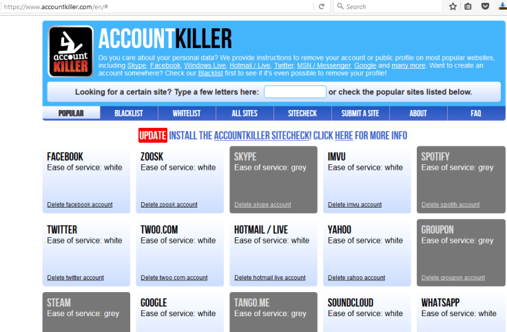Select the WHATSAPP card heading
Viewport: 507px width, 332px height.
[x=440, y=302]
